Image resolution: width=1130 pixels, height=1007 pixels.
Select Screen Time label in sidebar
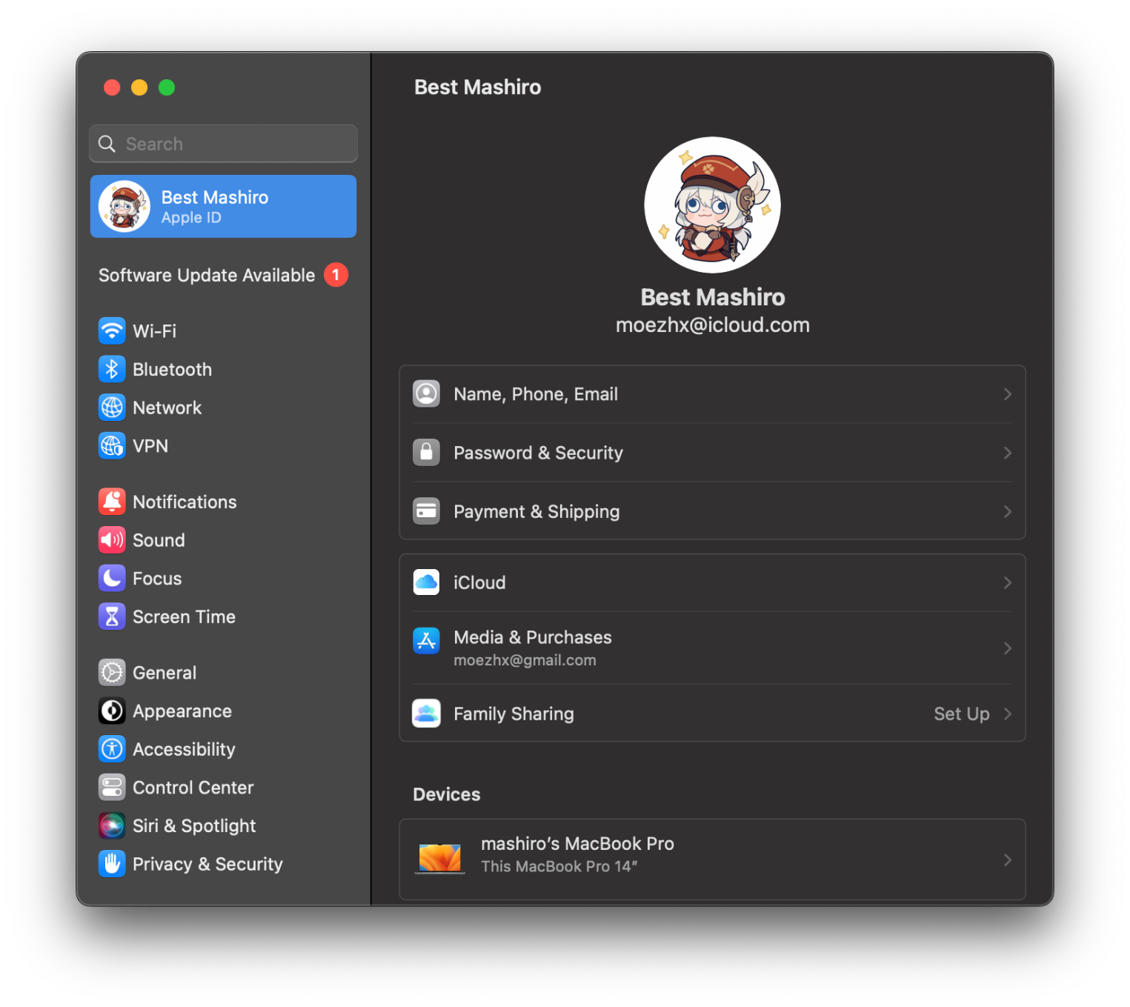184,617
